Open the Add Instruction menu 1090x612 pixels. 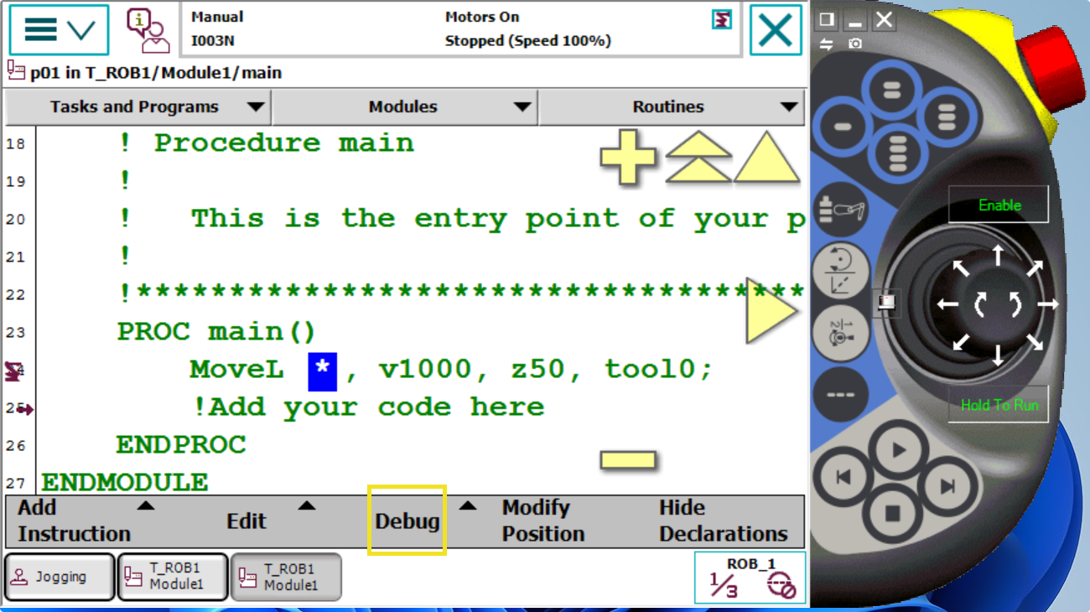(x=74, y=521)
